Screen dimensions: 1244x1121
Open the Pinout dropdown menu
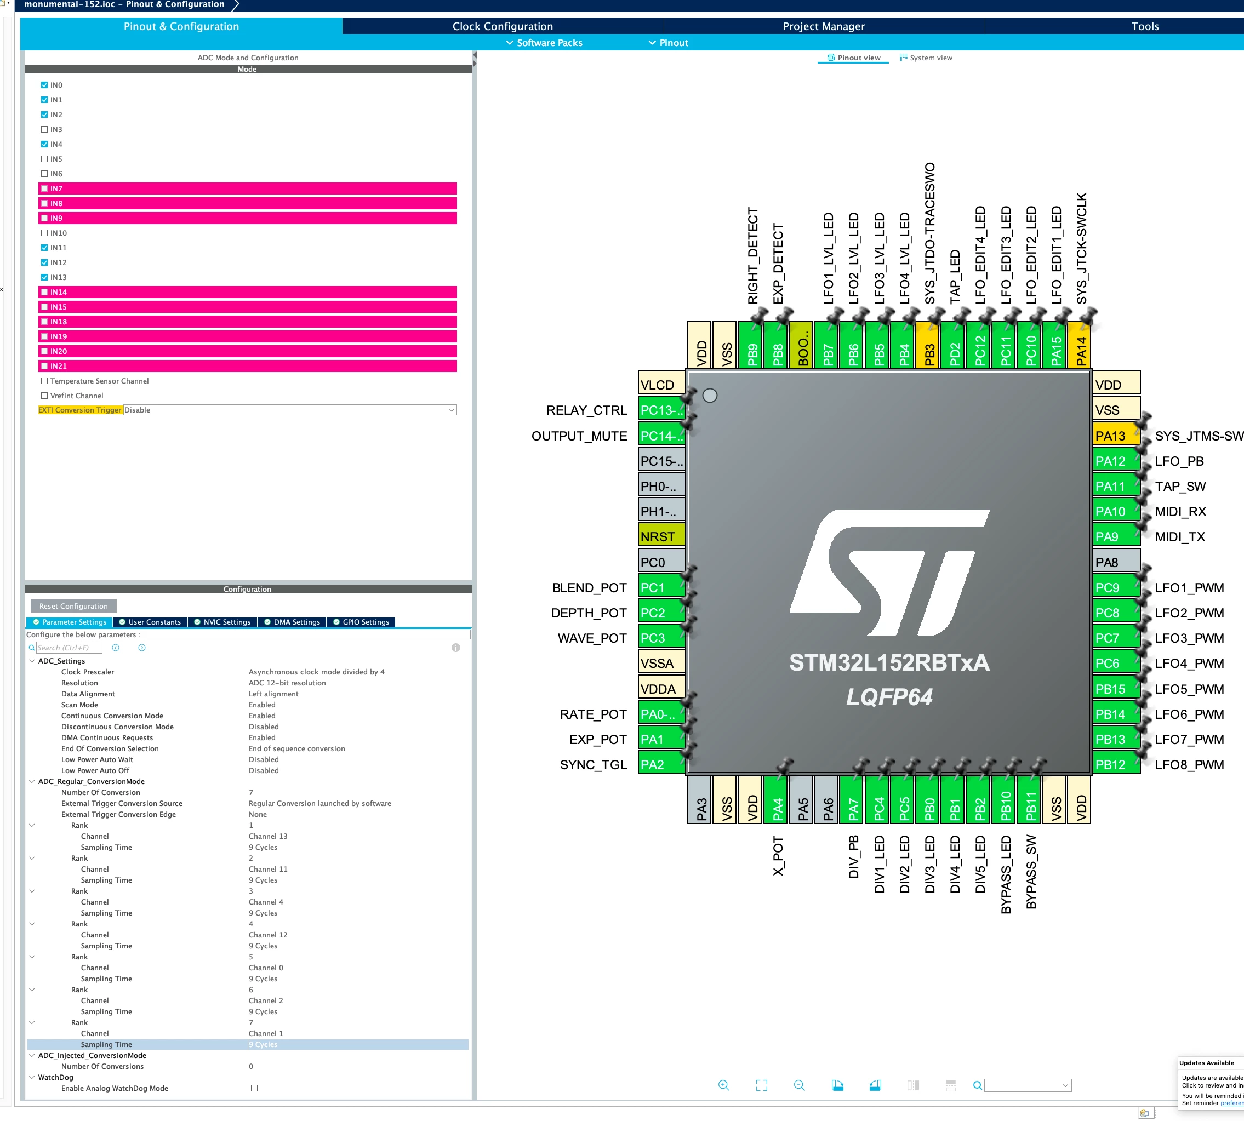click(x=669, y=43)
